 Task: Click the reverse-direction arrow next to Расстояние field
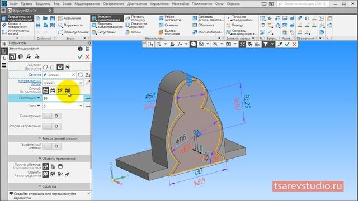(x=88, y=98)
